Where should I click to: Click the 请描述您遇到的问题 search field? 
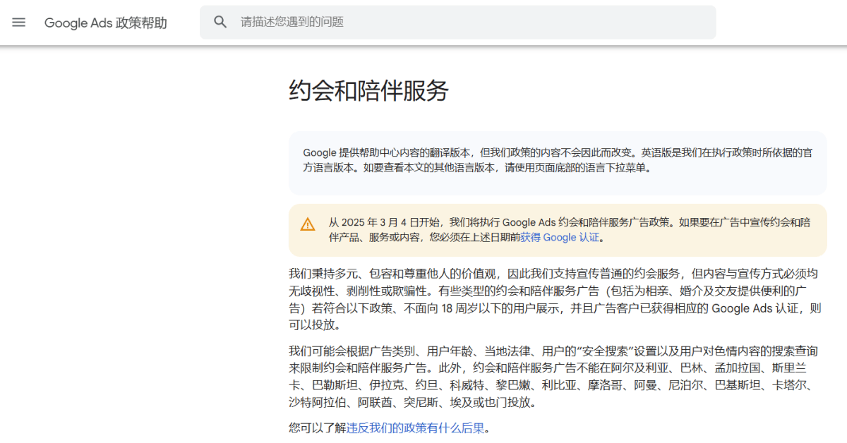tap(457, 22)
